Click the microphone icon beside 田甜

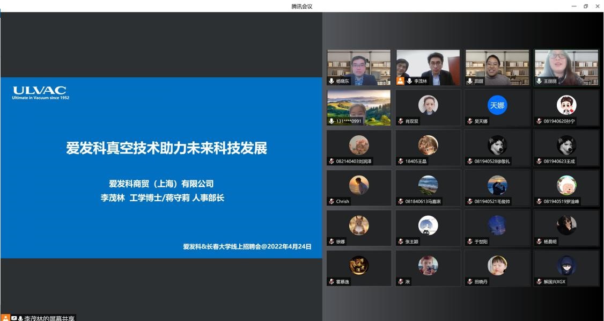click(469, 81)
